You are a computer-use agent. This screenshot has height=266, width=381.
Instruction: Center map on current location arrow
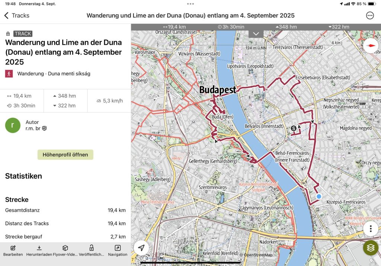141,248
